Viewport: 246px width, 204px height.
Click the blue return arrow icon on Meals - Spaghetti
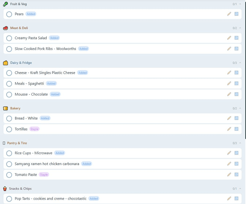coord(236,83)
